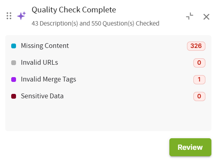
Task: Select the Invalid URLs row
Action: click(108, 63)
